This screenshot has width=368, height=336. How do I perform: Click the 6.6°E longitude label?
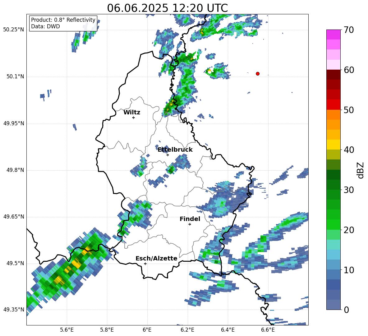tap(268, 330)
